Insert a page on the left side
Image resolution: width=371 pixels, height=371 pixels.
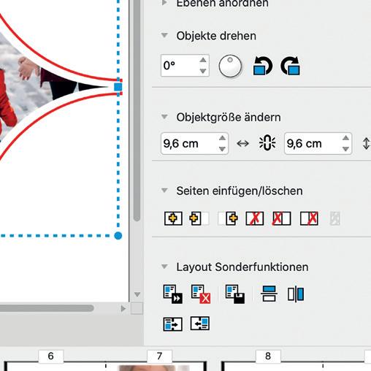pyautogui.click(x=196, y=218)
